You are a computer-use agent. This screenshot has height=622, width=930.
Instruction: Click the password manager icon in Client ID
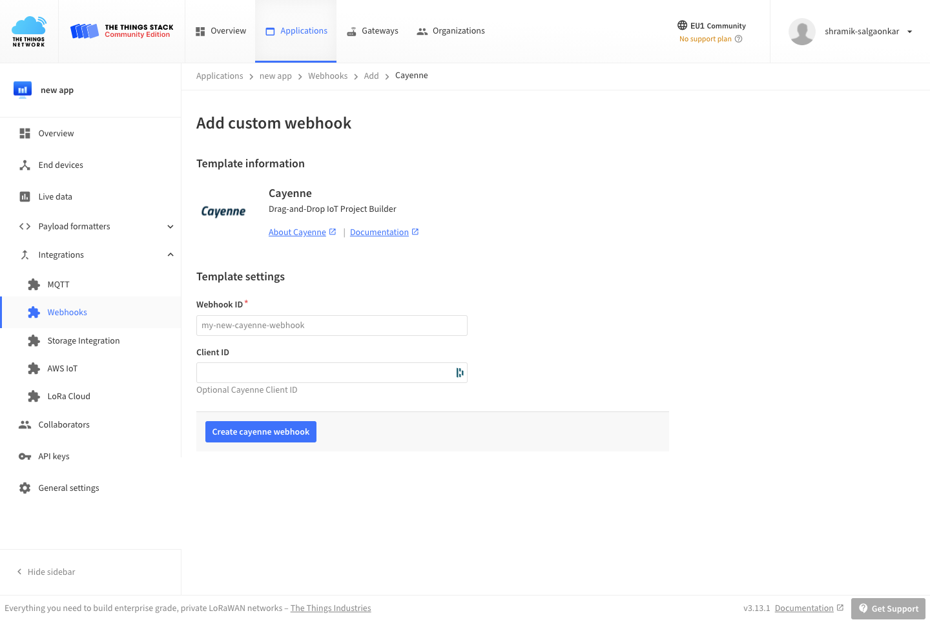tap(460, 373)
